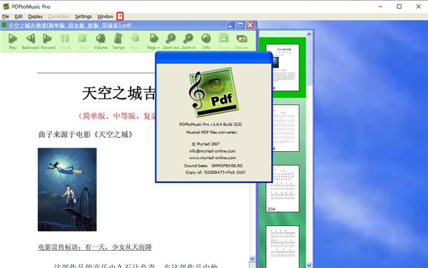Click the Correction menu
The width and height of the screenshot is (428, 268).
(58, 16)
